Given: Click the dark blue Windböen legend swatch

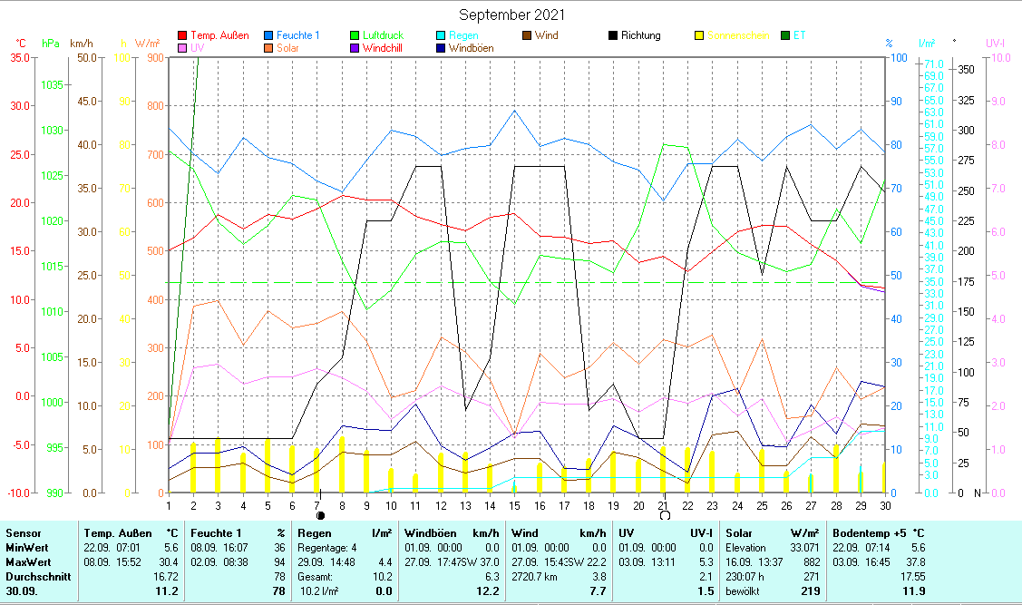Looking at the screenshot, I should coord(441,48).
